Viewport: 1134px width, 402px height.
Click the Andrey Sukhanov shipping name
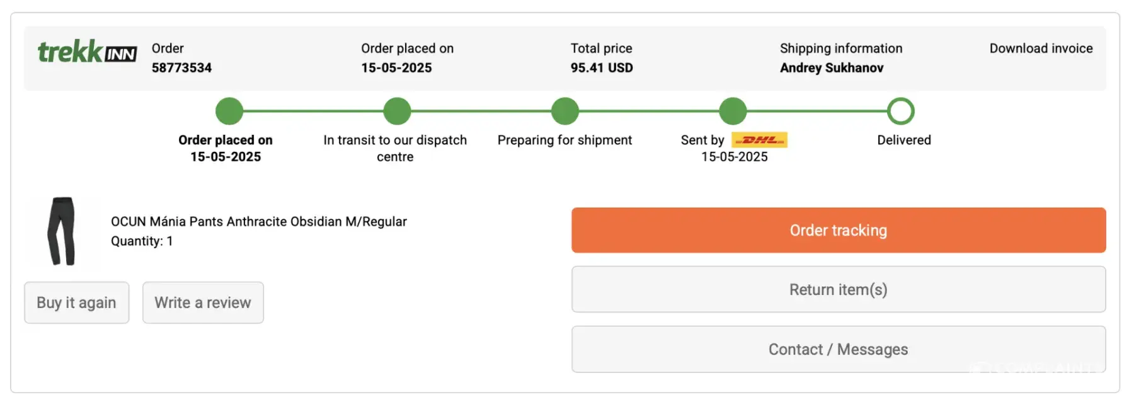832,68
